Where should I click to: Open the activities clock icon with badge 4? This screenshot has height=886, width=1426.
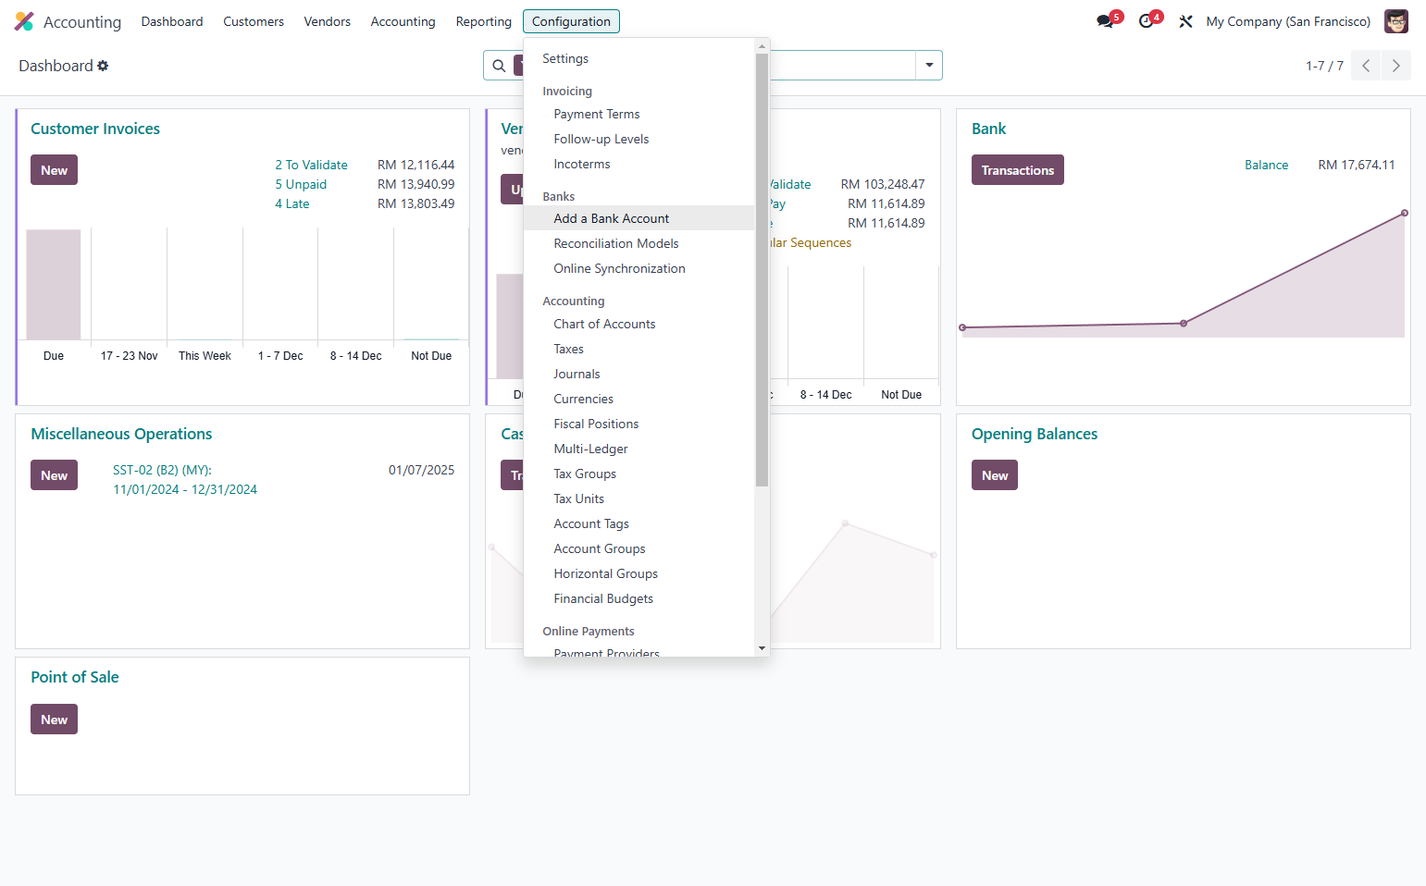tap(1148, 20)
